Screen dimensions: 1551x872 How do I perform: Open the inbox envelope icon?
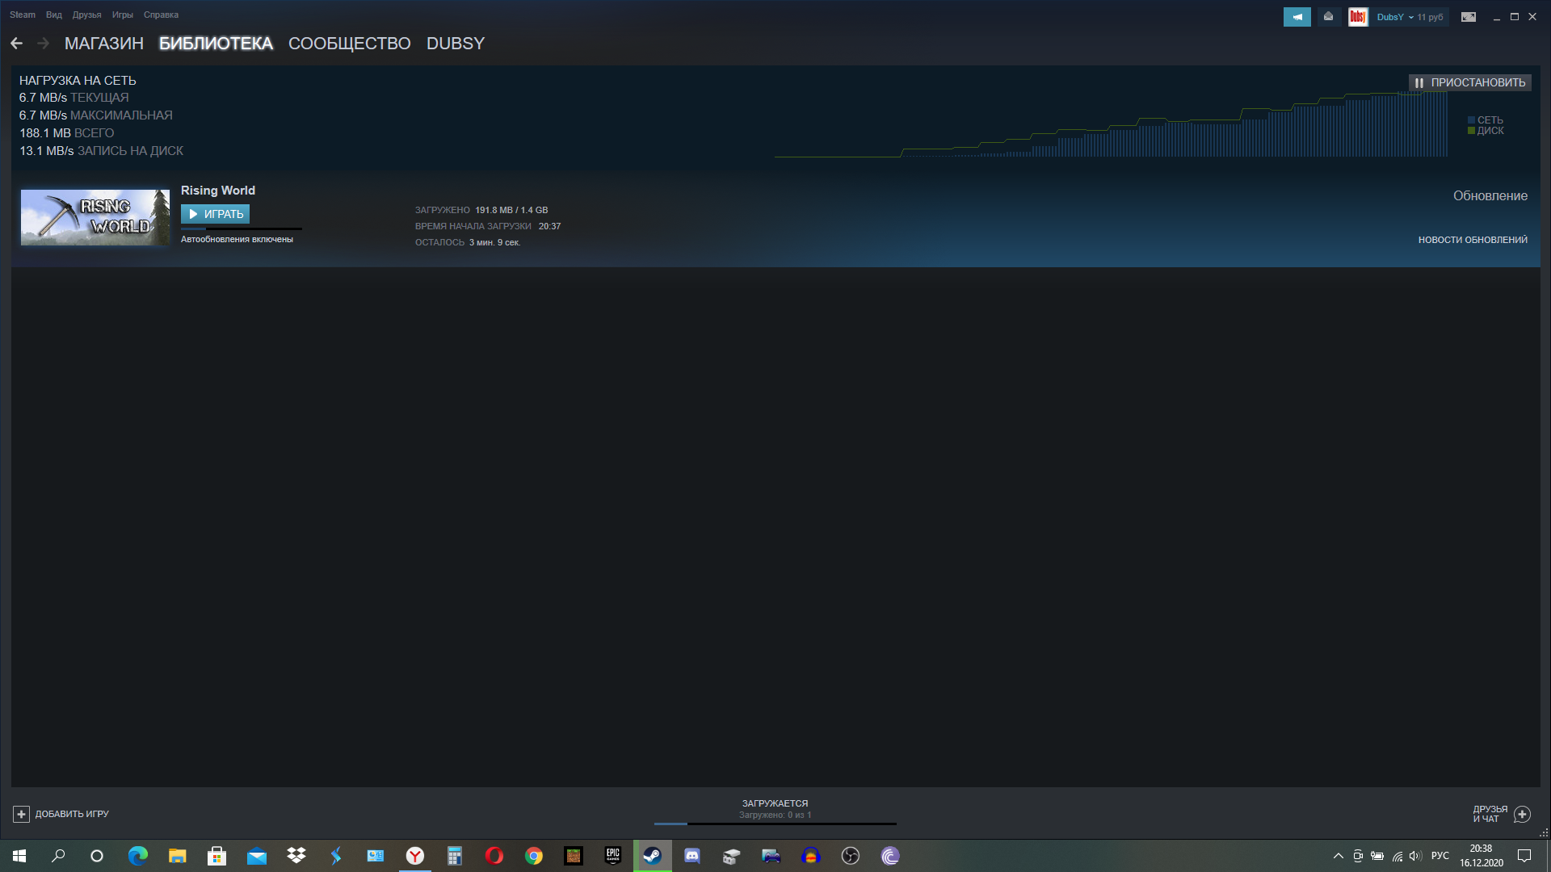[1328, 17]
